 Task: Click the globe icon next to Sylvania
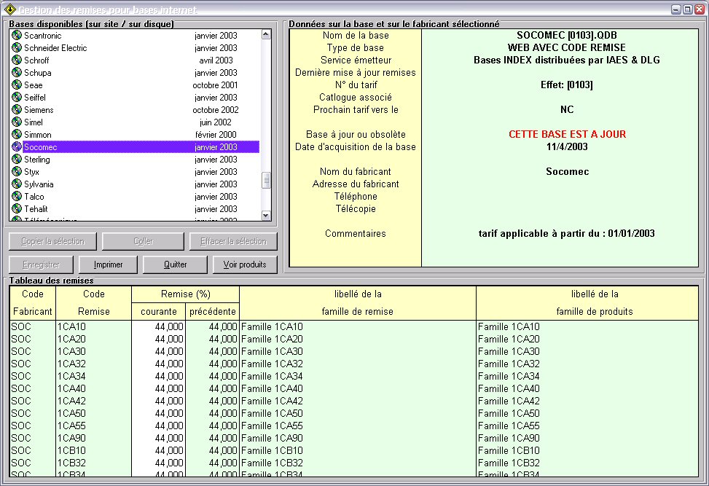coord(17,184)
